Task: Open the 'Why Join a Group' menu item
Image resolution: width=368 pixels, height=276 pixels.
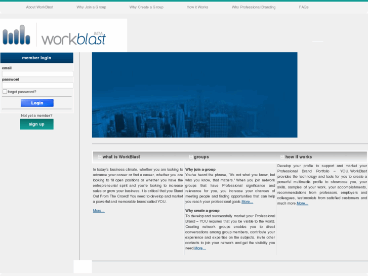Action: pos(91,7)
